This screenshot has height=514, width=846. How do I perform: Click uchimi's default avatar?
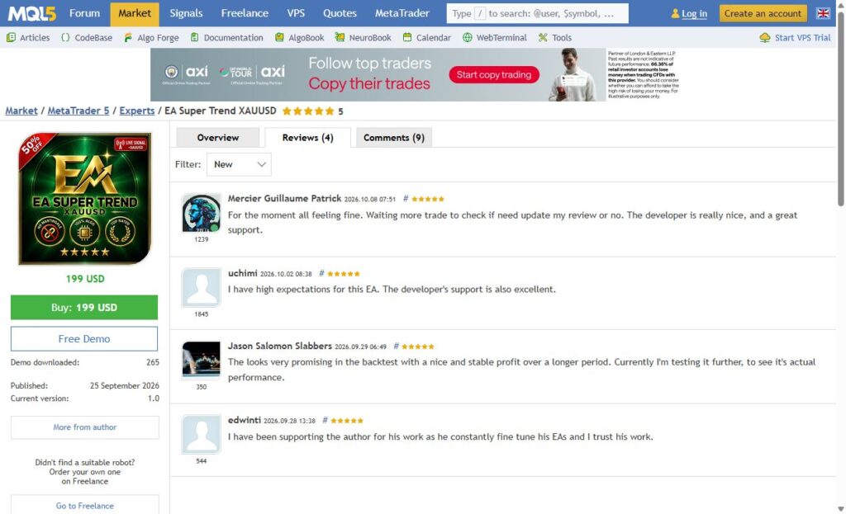point(202,288)
